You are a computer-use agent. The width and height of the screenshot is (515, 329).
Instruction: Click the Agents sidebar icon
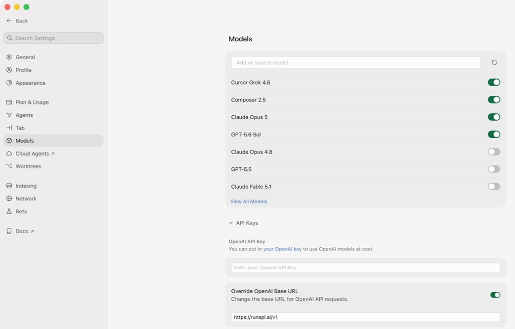click(9, 115)
